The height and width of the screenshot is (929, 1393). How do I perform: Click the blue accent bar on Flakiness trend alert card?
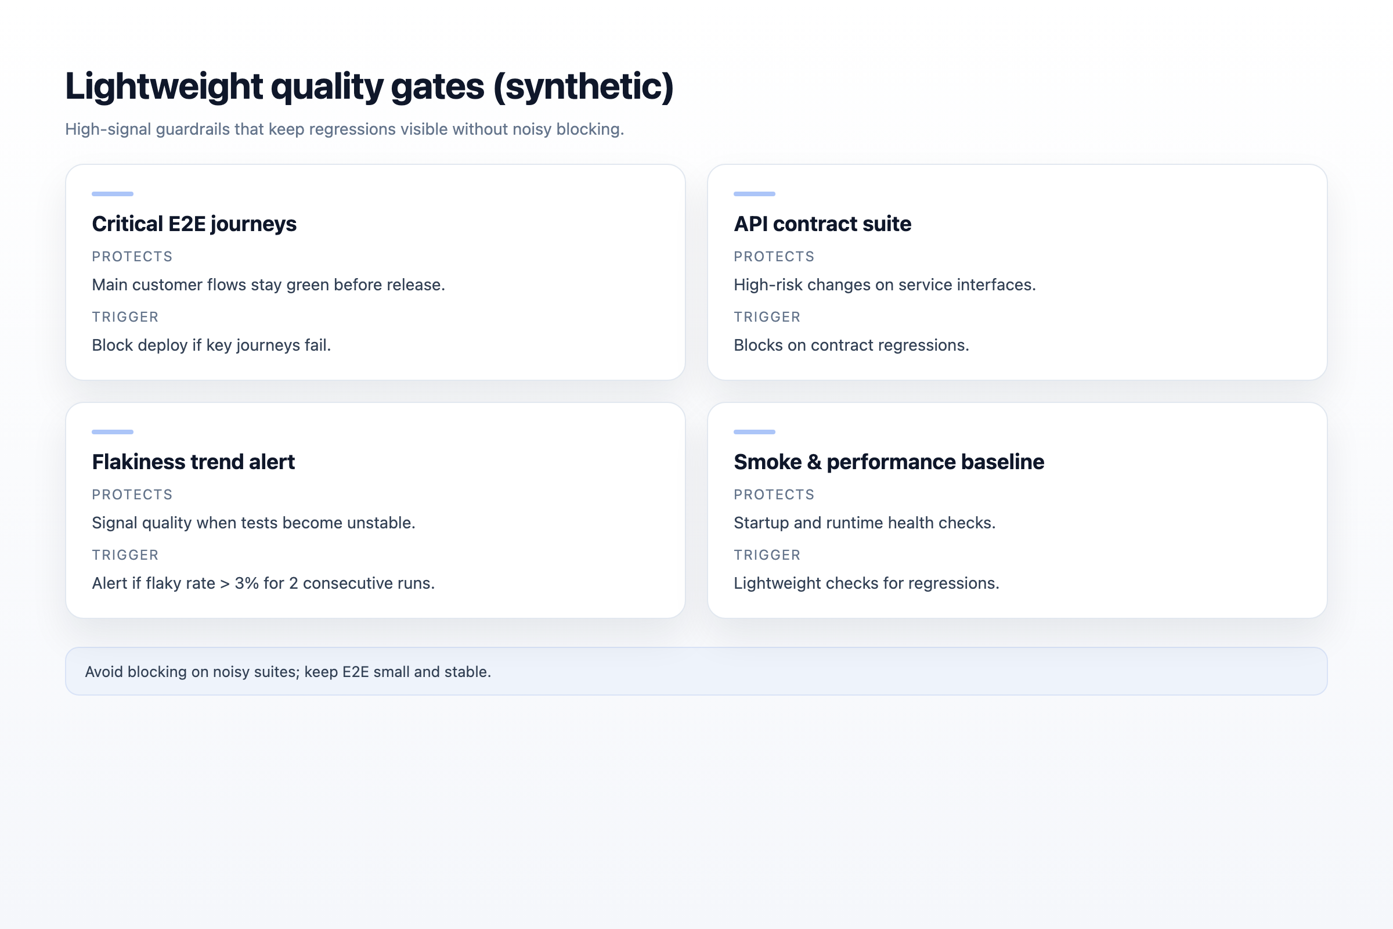[113, 431]
